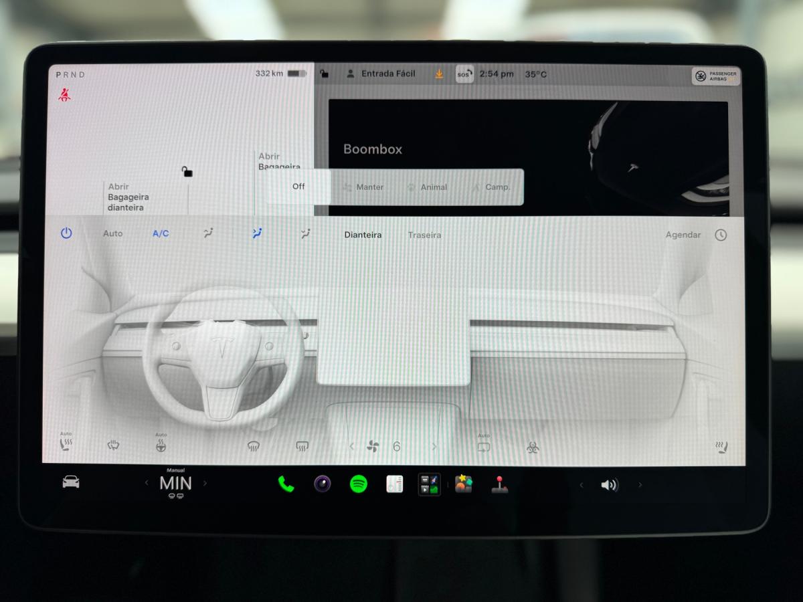Select Off climate keep mode
Image resolution: width=803 pixels, height=602 pixels.
coord(298,187)
